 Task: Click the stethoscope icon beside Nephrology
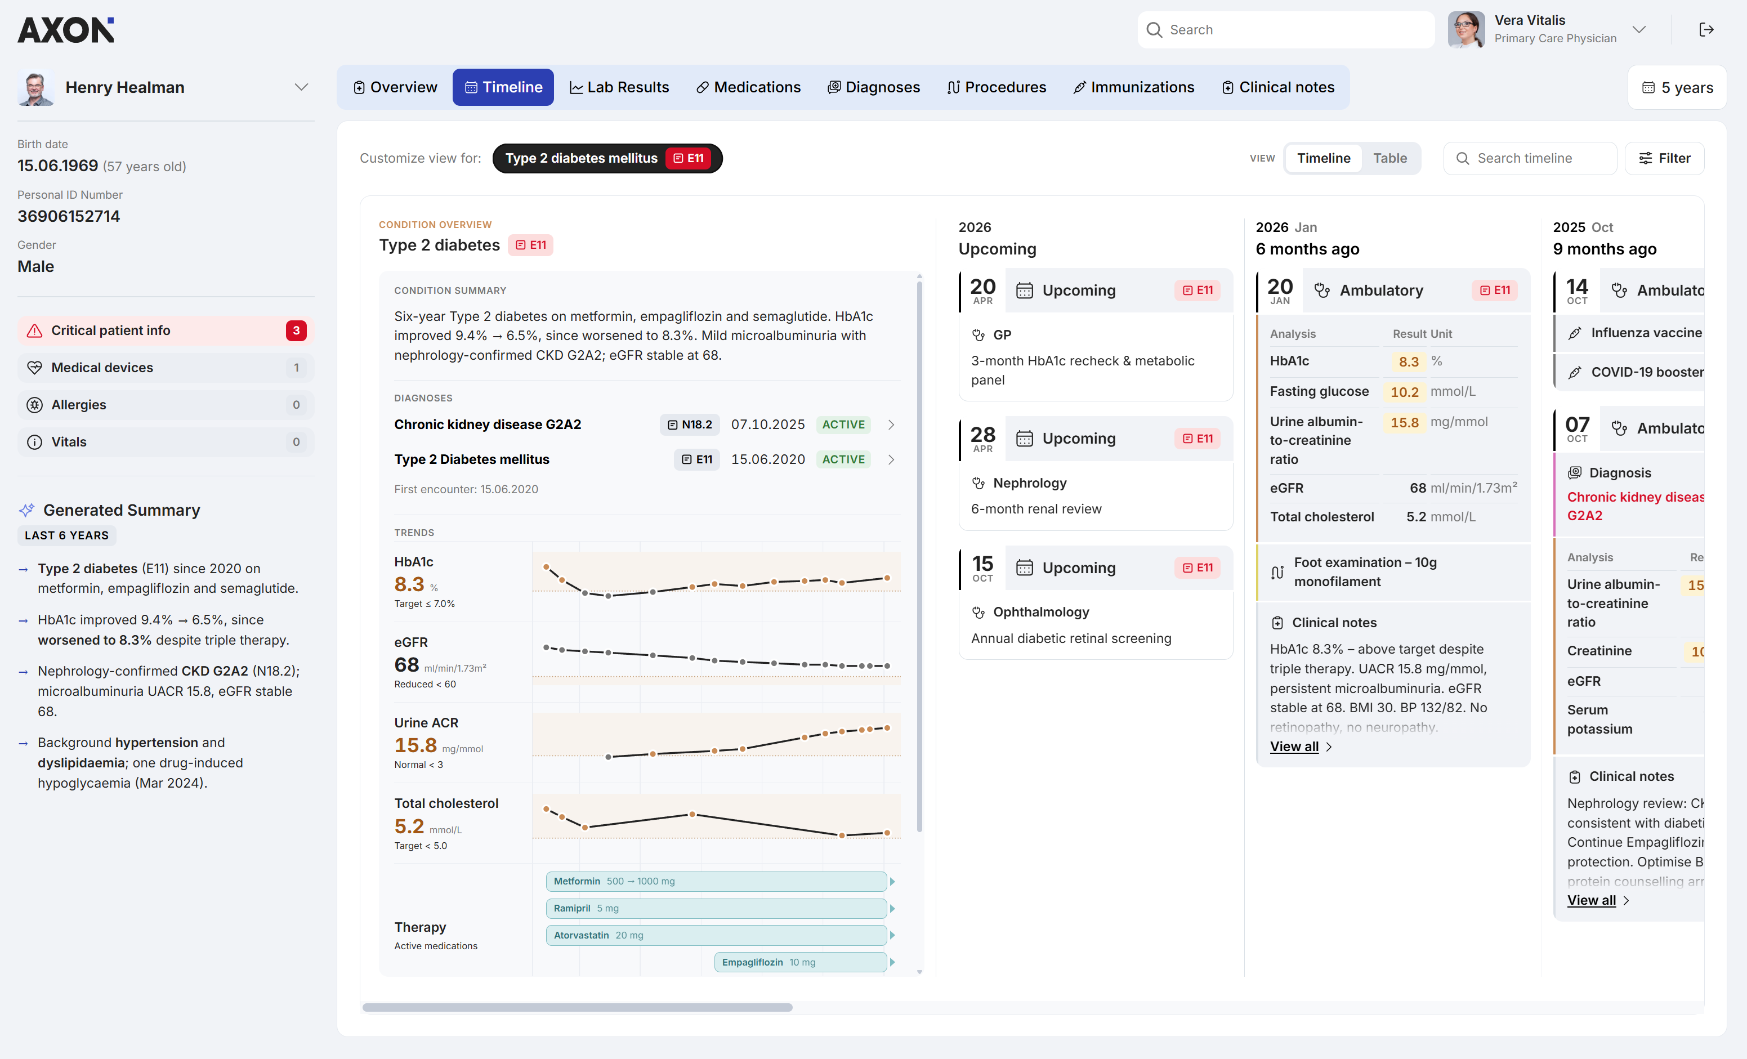coord(979,482)
